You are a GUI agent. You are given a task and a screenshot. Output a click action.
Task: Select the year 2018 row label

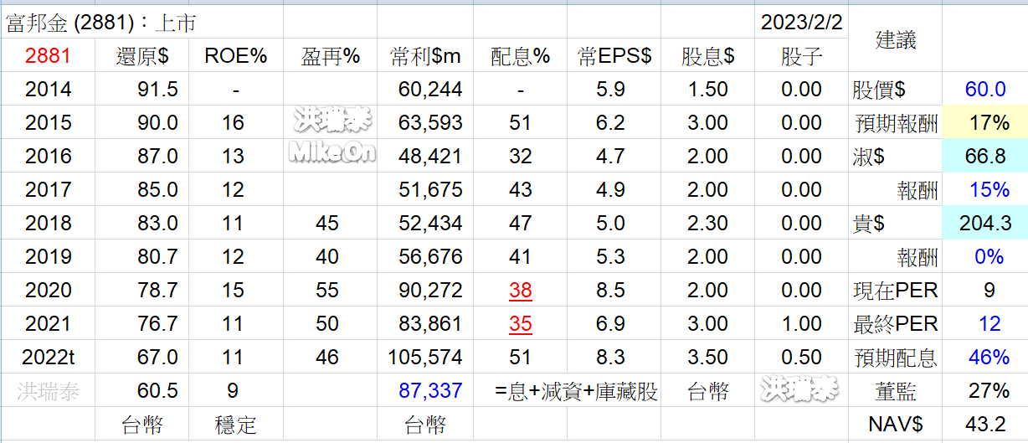[x=48, y=224]
